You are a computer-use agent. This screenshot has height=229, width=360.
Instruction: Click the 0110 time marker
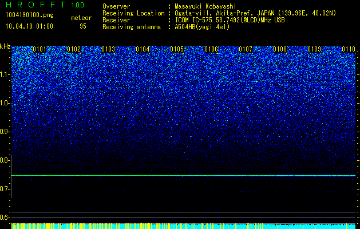(349, 49)
